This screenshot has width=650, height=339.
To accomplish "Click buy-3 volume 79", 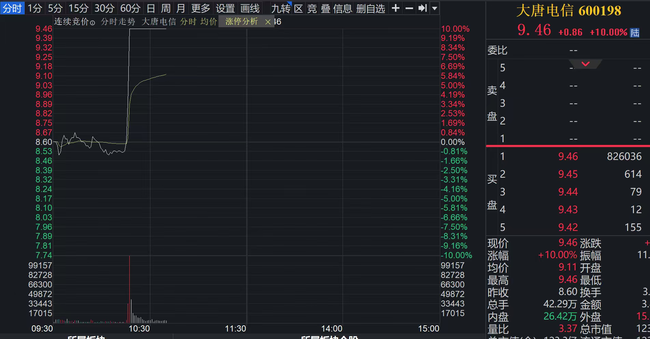I will point(636,192).
